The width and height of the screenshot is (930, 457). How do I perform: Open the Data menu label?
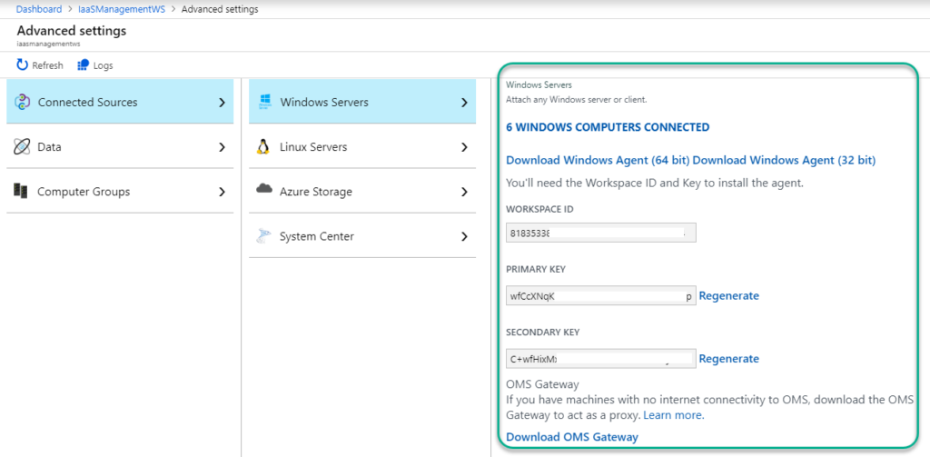click(x=49, y=146)
